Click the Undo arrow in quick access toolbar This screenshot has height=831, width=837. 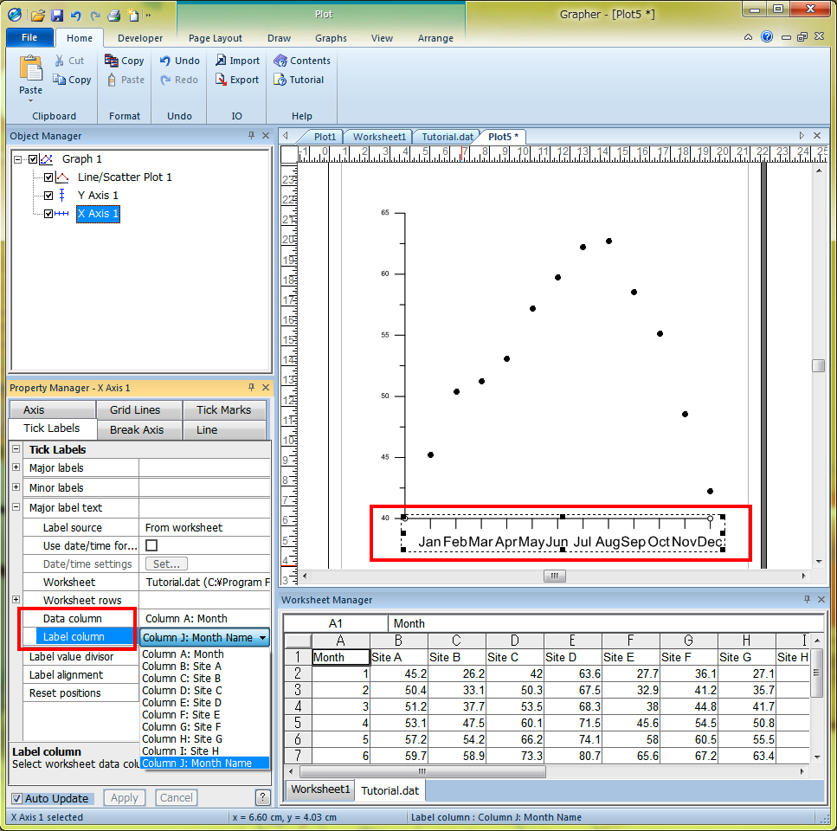(x=76, y=15)
